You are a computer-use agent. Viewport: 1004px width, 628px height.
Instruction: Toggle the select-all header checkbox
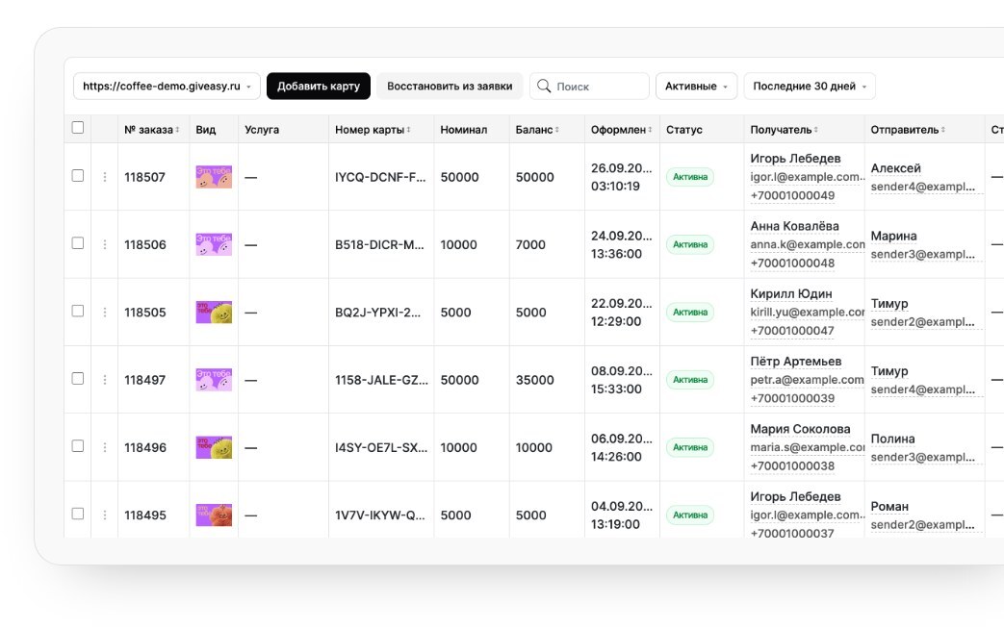(77, 127)
